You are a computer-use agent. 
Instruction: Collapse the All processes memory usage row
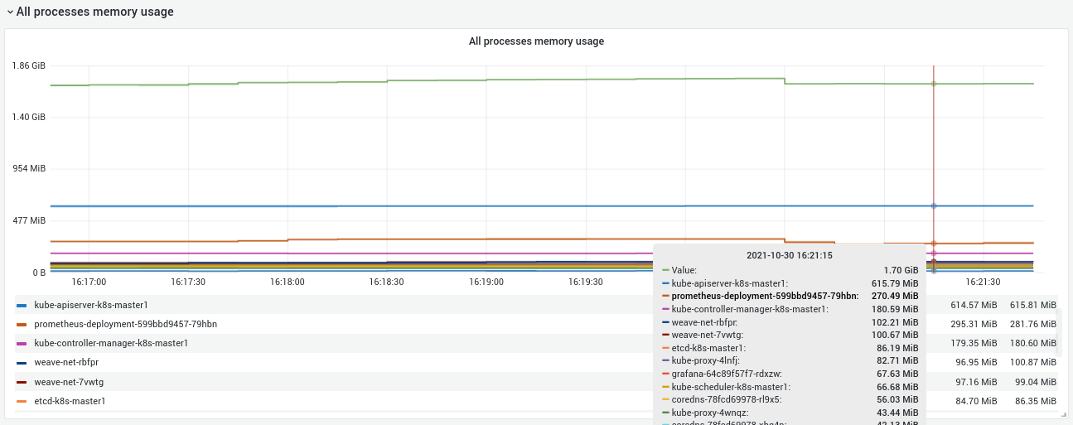(x=11, y=12)
